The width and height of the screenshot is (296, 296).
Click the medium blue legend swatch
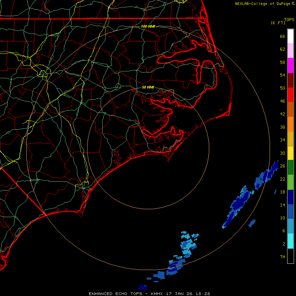pyautogui.click(x=290, y=211)
